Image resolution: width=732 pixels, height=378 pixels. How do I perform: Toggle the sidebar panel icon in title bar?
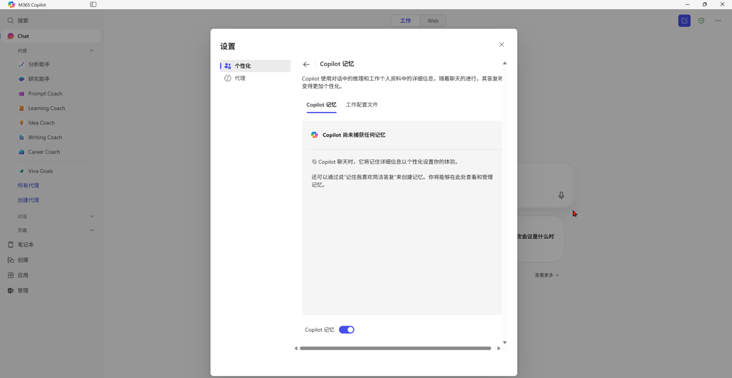(93, 5)
